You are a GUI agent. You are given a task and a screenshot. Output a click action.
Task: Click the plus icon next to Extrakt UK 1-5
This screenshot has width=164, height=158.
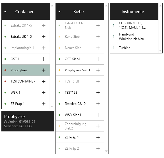tap(44, 37)
